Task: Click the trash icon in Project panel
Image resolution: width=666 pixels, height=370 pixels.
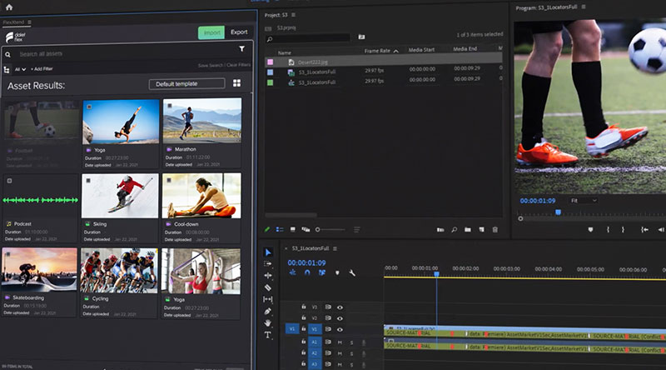Action: point(495,230)
